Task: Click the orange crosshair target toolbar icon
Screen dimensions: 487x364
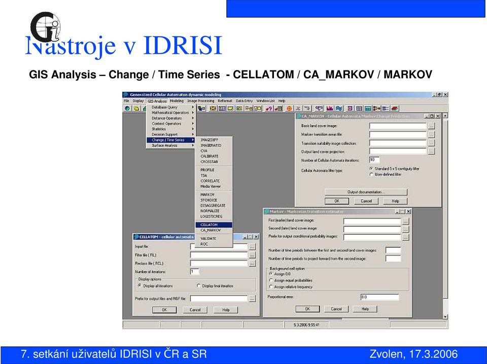Action: point(289,108)
